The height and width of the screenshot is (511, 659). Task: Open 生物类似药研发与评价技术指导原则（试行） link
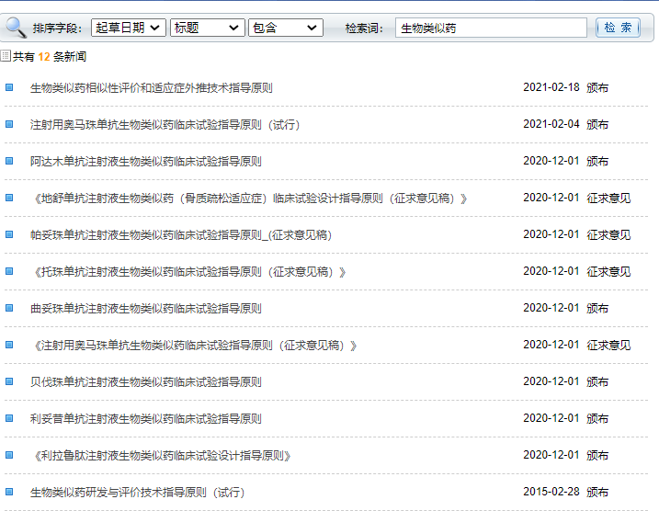[138, 493]
